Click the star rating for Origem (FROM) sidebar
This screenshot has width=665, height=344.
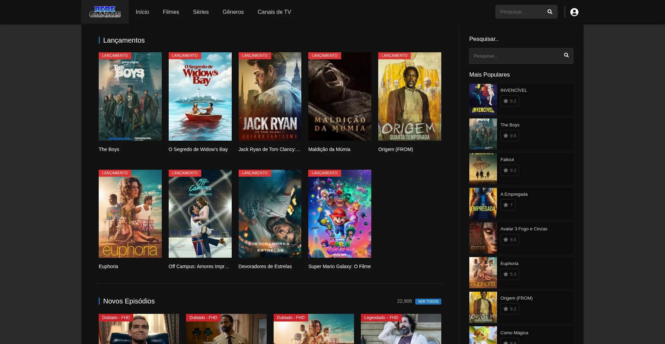click(x=510, y=309)
